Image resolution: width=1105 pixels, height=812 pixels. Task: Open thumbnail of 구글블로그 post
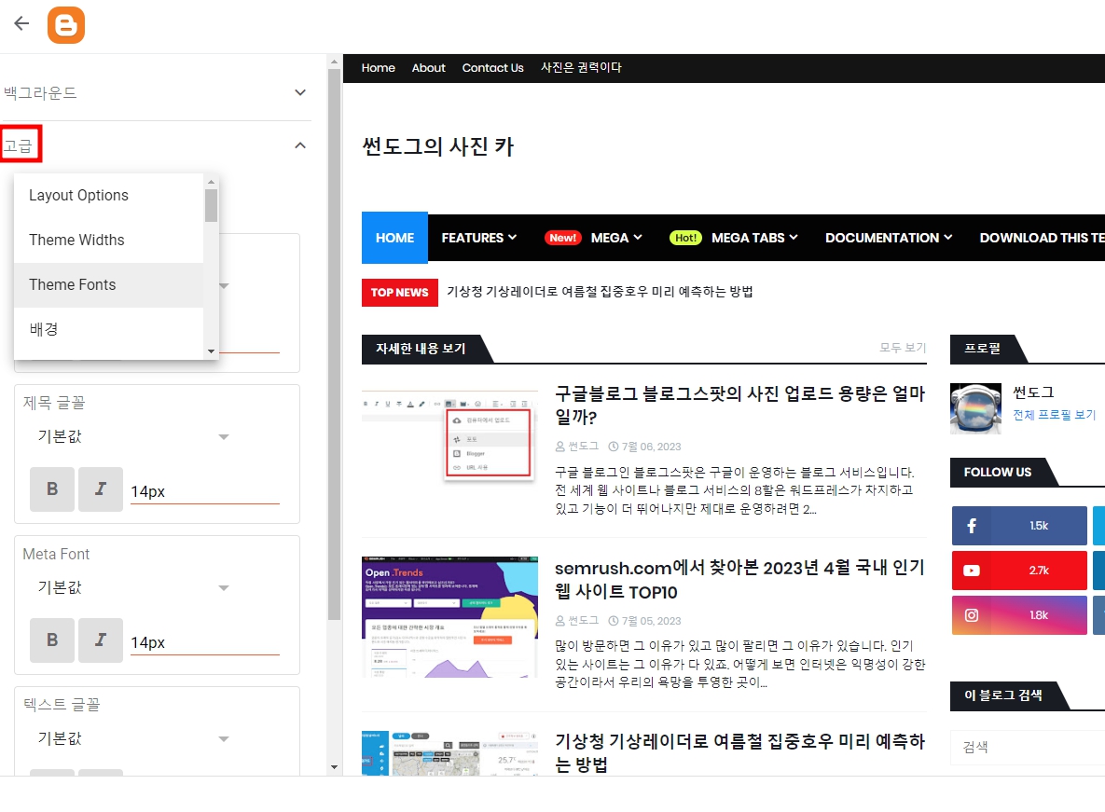click(x=449, y=436)
